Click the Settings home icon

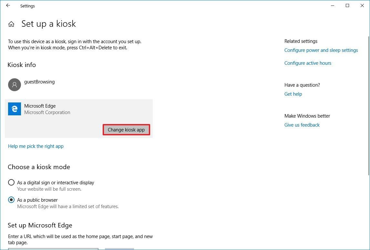(x=11, y=24)
